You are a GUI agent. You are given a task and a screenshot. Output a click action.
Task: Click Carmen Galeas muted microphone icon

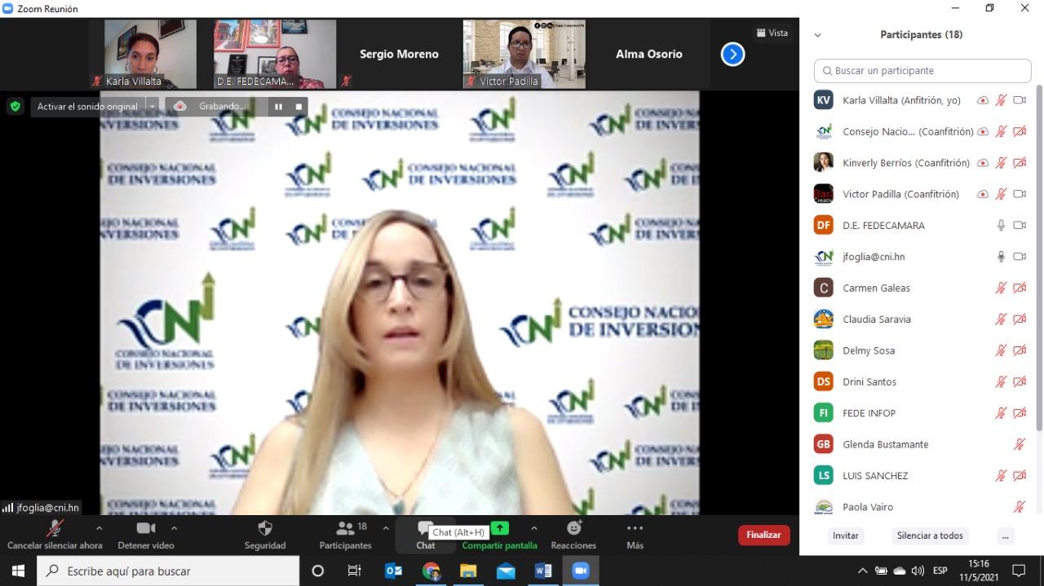coord(1001,288)
